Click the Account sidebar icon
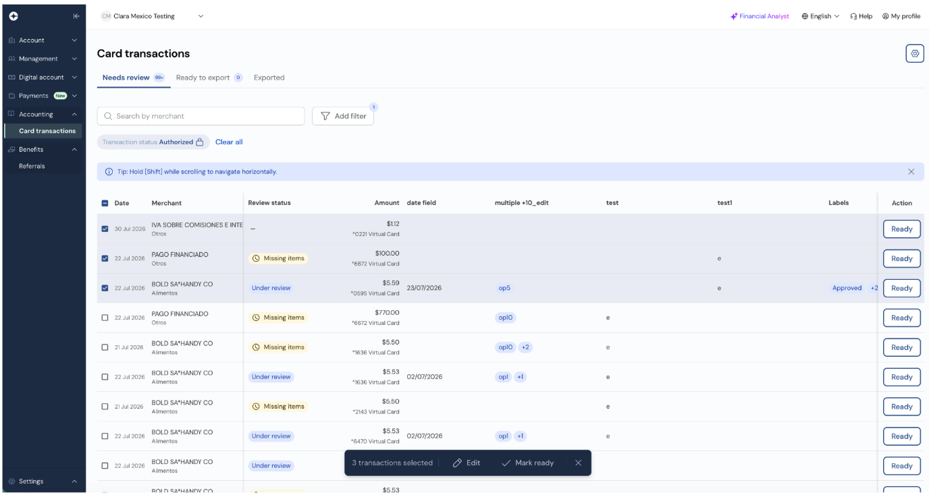929x499 pixels. [11, 40]
